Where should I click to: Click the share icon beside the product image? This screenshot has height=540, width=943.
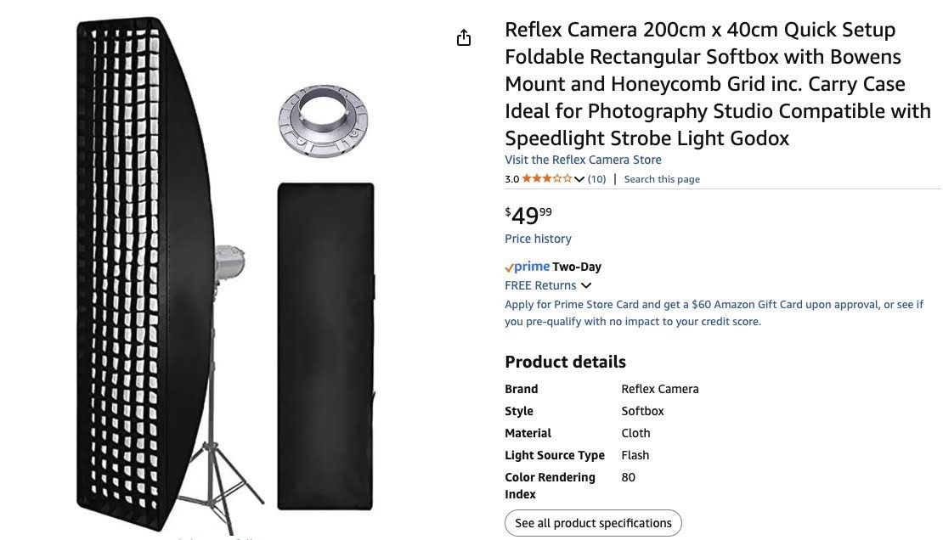point(463,37)
